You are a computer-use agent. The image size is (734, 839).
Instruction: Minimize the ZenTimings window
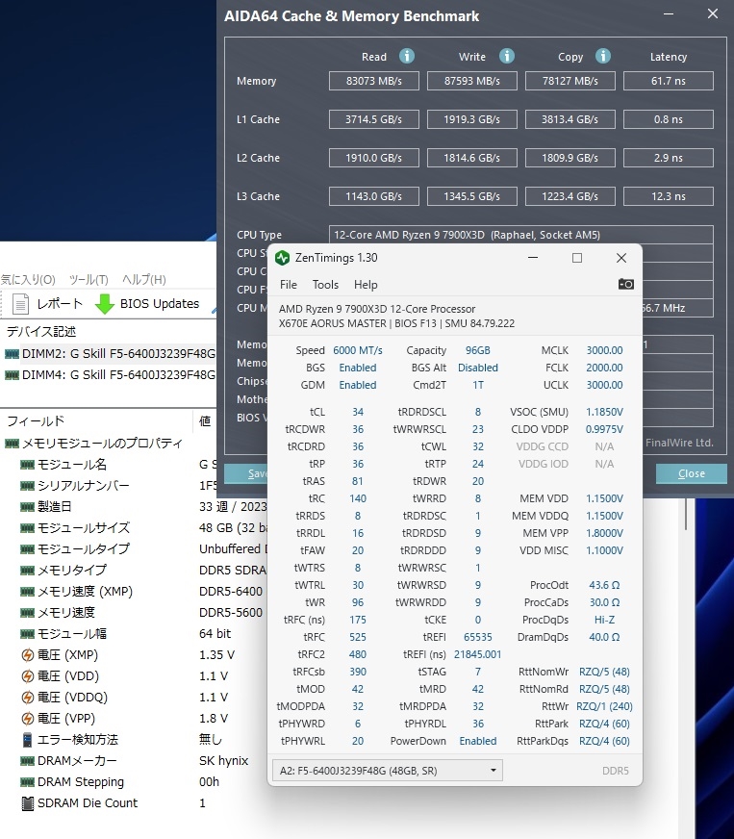coord(533,258)
